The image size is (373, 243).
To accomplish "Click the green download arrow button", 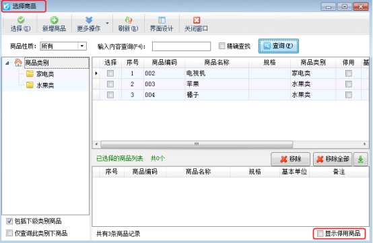I will pyautogui.click(x=360, y=159).
